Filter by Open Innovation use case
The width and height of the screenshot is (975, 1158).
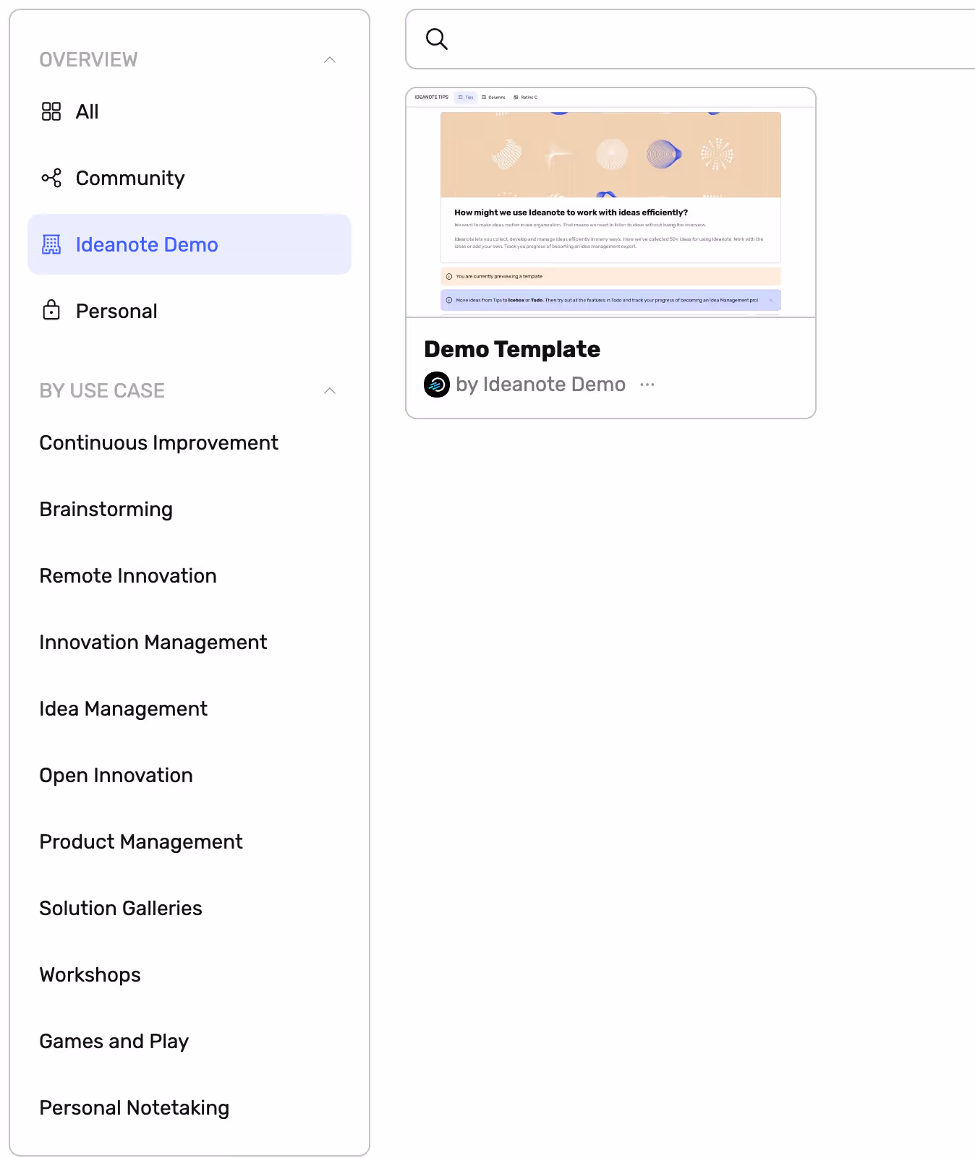coord(116,775)
